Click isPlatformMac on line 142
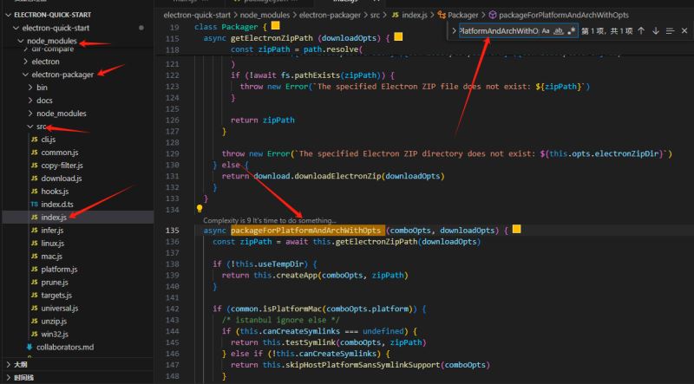The image size is (694, 384). (x=291, y=309)
